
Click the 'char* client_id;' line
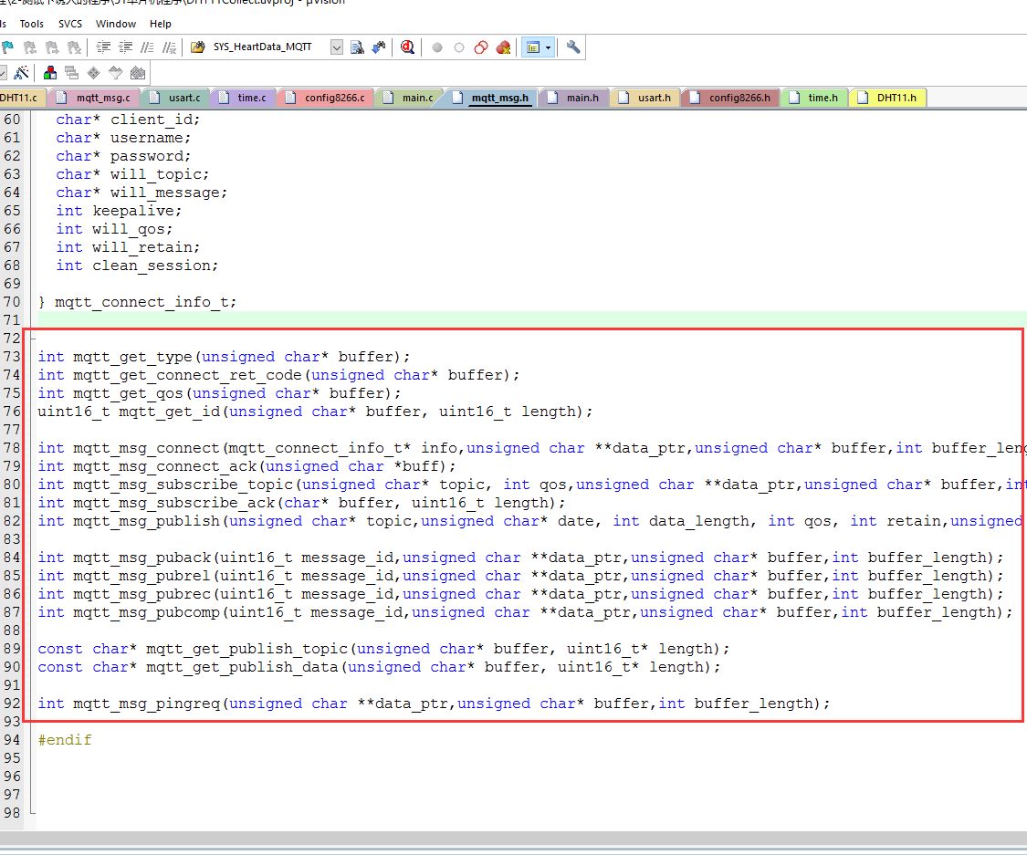(128, 120)
